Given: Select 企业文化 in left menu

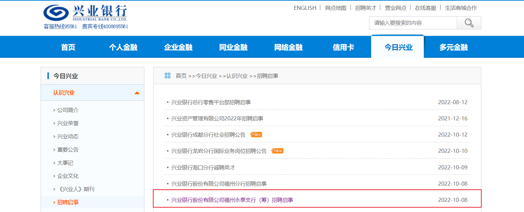Looking at the screenshot, I should [x=68, y=176].
